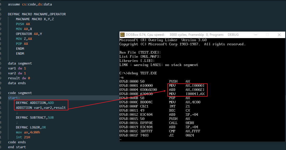
Task: Click the 'DEC CX' disassembly row
Action: coord(155,110)
